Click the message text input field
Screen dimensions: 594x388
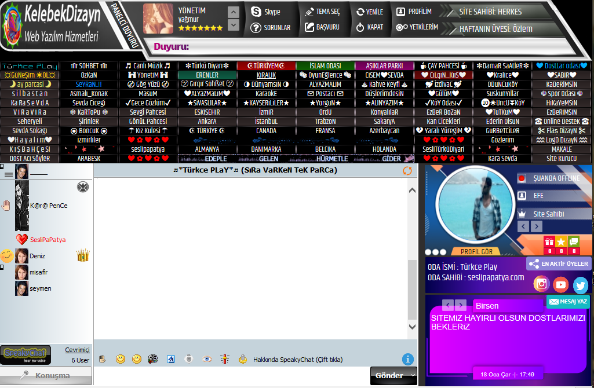click(232, 375)
